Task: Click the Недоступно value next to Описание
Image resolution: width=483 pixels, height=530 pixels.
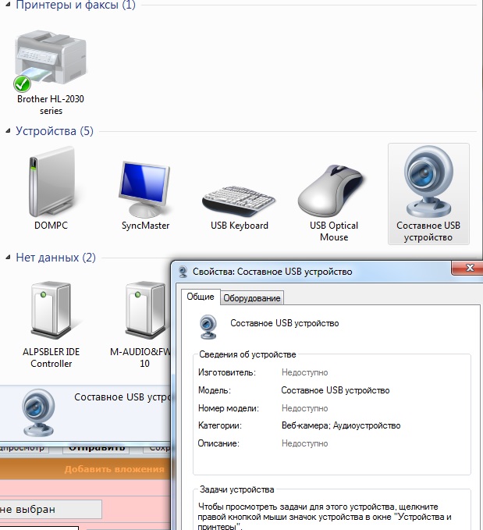Action: 305,443
